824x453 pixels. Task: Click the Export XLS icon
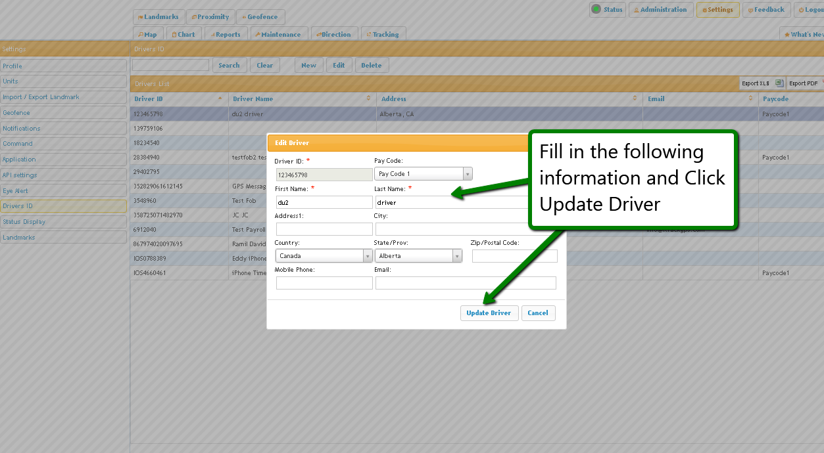(779, 83)
